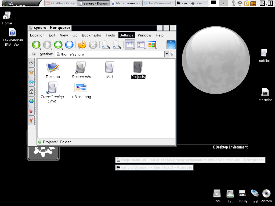Select the inBlack.png image file
275x206 pixels.
coord(81,91)
